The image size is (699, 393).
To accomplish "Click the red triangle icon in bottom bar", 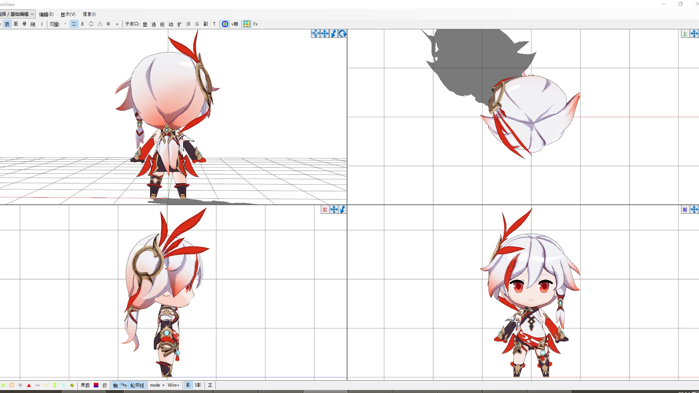I will click(x=29, y=385).
